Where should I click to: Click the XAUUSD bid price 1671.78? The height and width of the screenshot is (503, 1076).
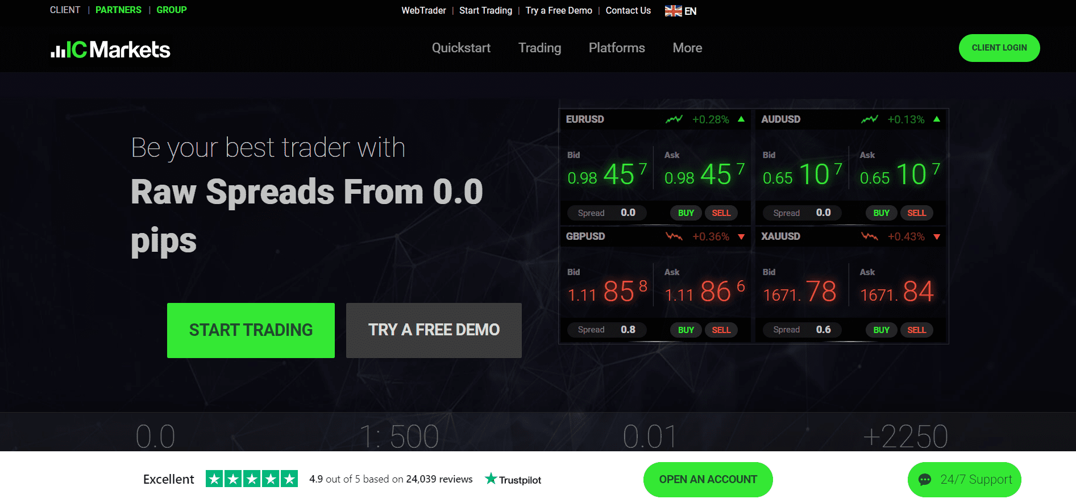click(x=800, y=292)
